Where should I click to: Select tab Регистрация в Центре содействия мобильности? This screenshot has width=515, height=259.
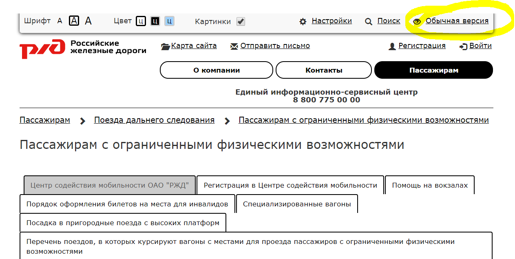(290, 185)
